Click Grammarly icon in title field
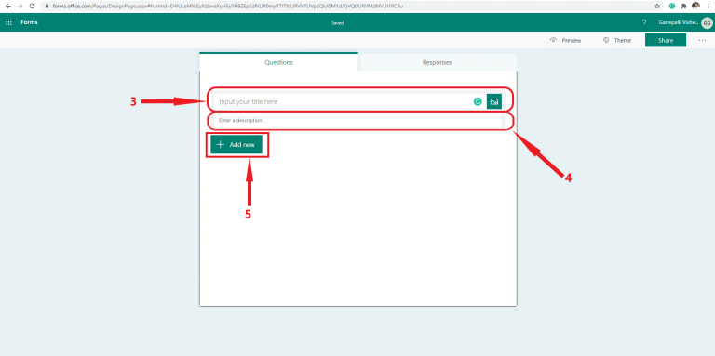The width and height of the screenshot is (715, 356). coord(478,101)
